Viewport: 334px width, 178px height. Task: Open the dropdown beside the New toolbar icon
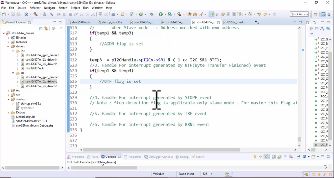pos(8,14)
